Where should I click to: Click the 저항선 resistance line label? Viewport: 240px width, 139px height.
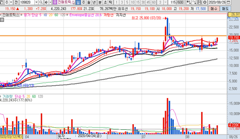(109, 15)
